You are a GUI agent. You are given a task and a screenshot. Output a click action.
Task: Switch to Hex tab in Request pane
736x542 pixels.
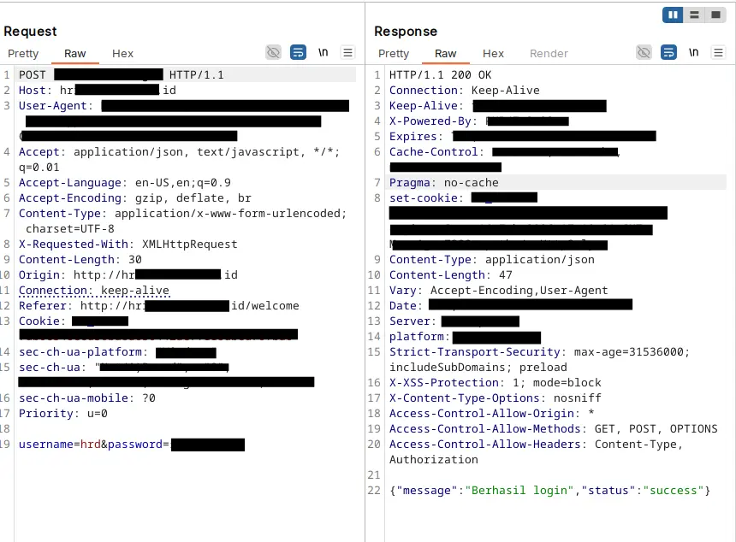[x=122, y=54]
